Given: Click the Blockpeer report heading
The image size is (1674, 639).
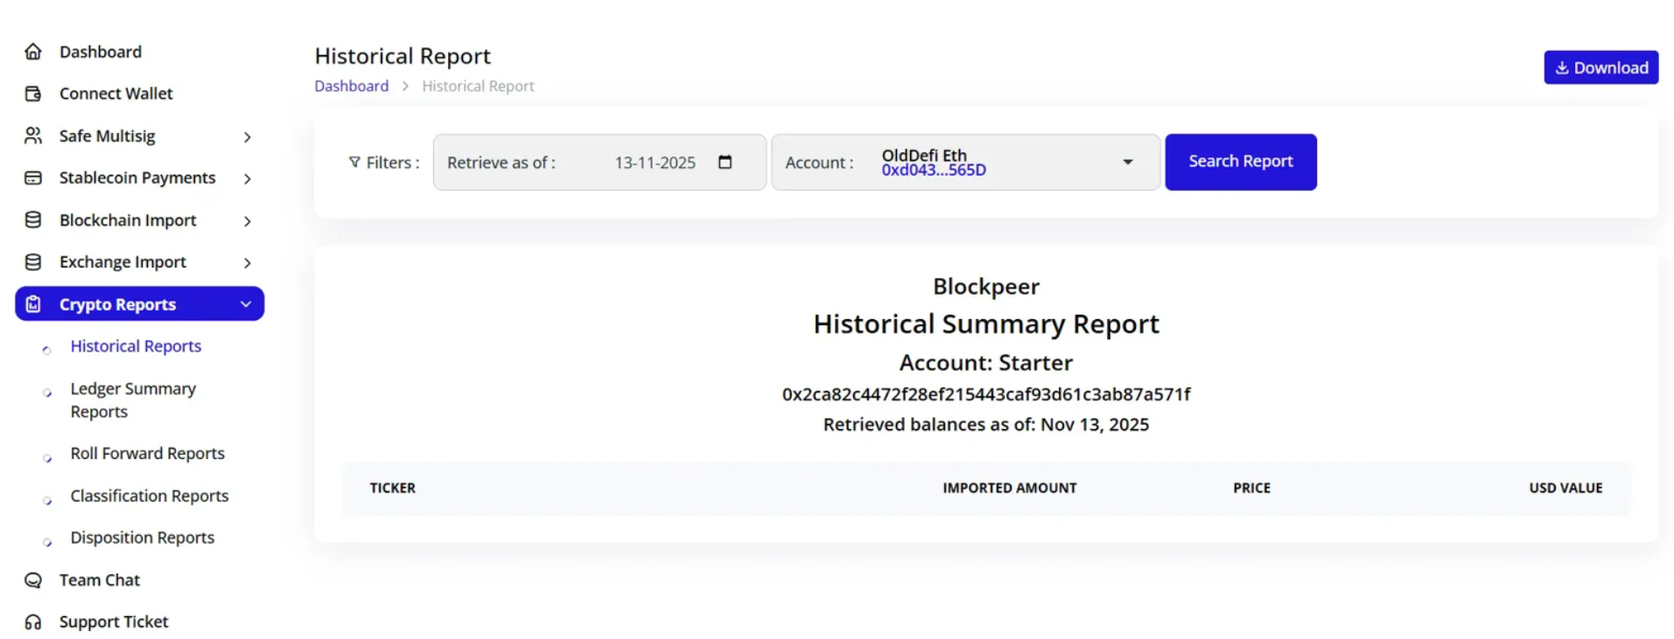Looking at the screenshot, I should (986, 287).
